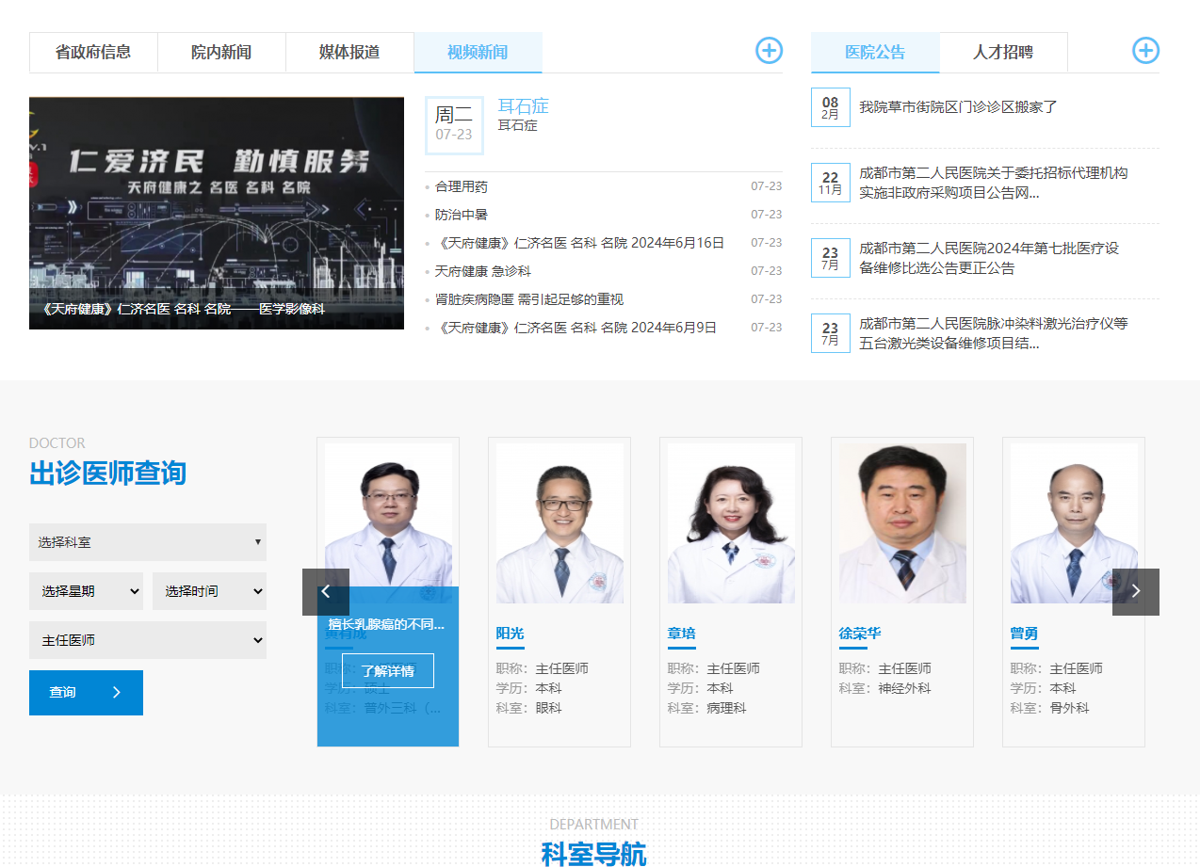This screenshot has width=1200, height=867.
Task: Click the plus icon beside the news tabs
Action: pyautogui.click(x=770, y=51)
